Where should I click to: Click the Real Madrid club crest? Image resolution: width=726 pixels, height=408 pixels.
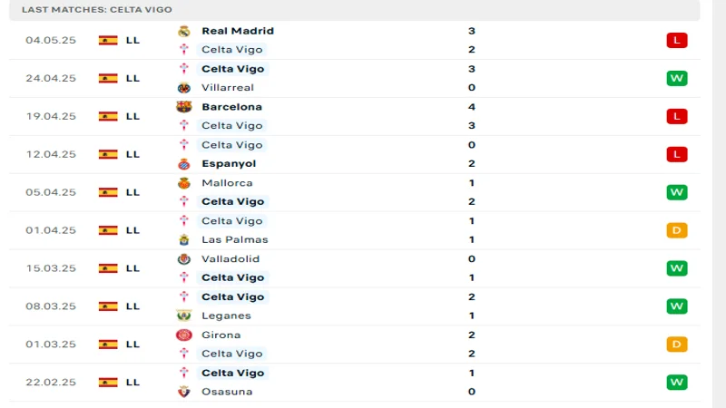click(x=183, y=31)
